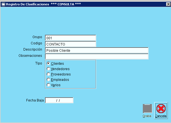The height and width of the screenshot is (123, 171).
Task: Open the window system menu icon
Action: 3,4
